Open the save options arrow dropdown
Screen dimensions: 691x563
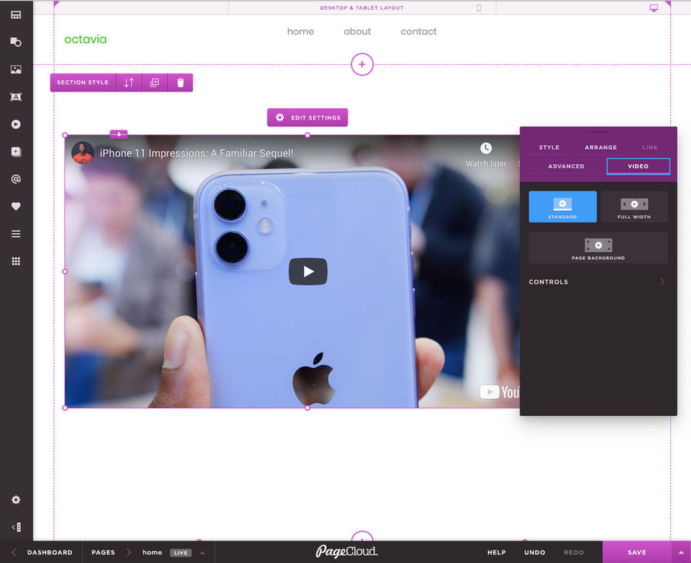click(x=682, y=552)
